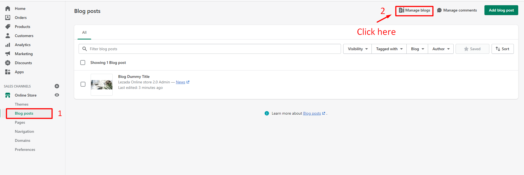The width and height of the screenshot is (524, 175).
Task: Open Apps in sidebar
Action: (19, 72)
